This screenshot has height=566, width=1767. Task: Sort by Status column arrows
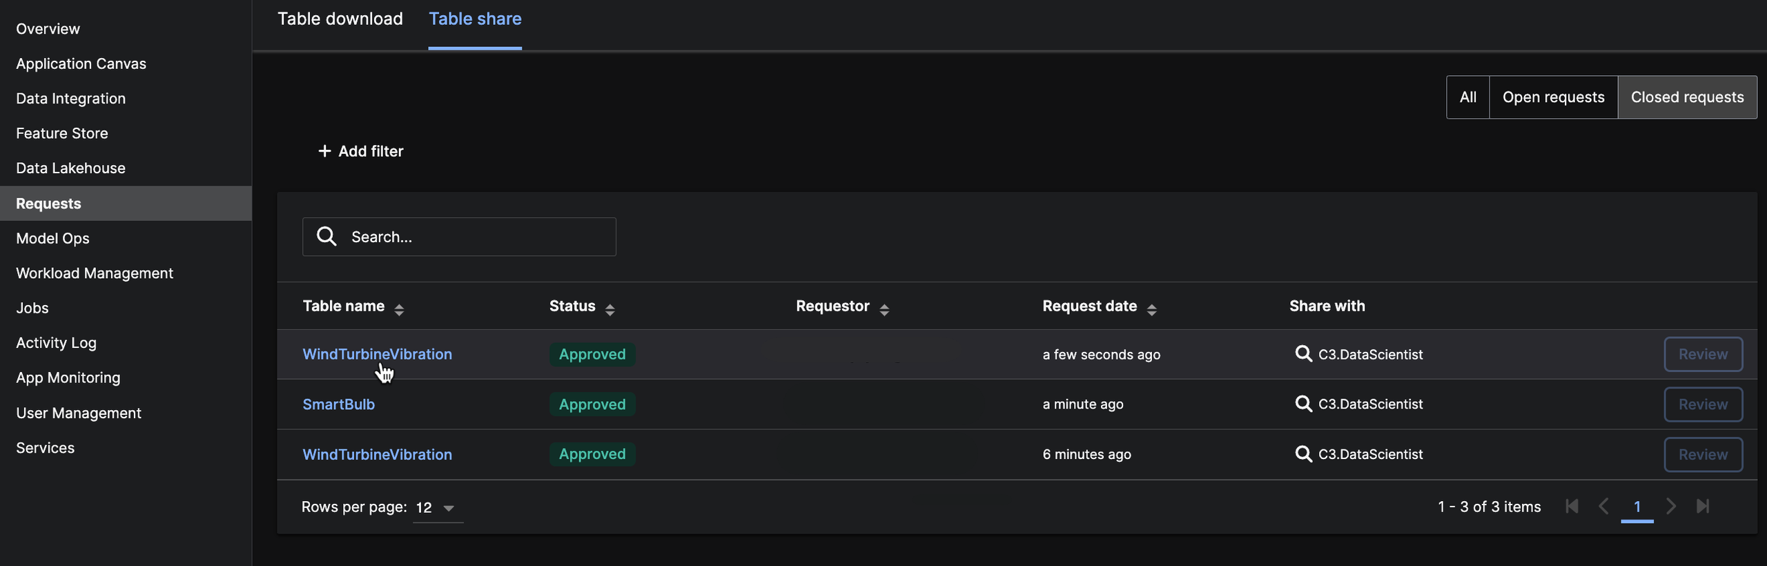pos(609,309)
